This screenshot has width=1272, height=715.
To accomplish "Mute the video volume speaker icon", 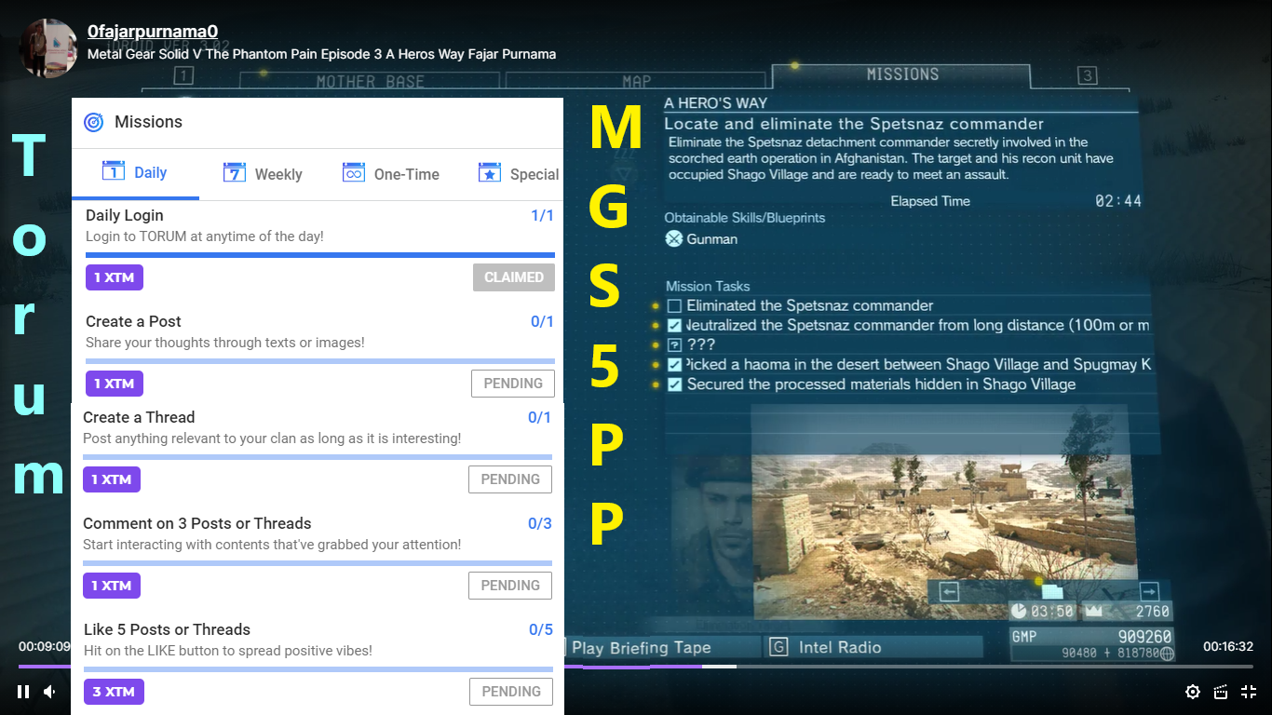I will point(50,692).
